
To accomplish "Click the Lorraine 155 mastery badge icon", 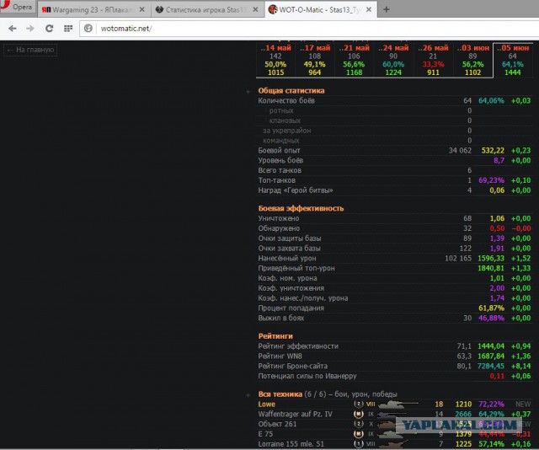I will pos(359,444).
